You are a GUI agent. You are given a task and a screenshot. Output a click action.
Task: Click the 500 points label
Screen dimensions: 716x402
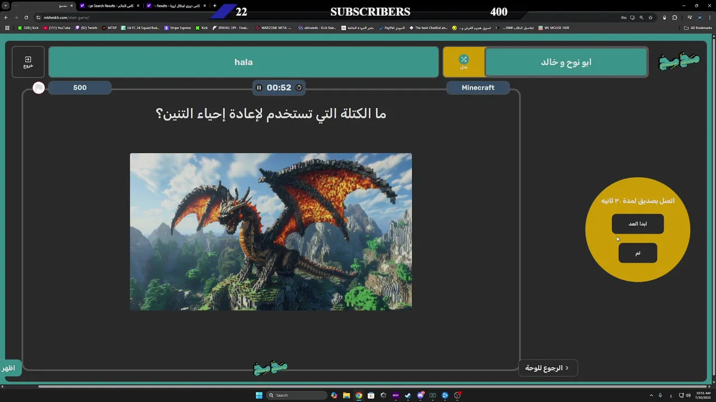[80, 88]
